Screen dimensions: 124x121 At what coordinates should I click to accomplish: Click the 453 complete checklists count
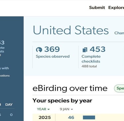[x=98, y=49]
